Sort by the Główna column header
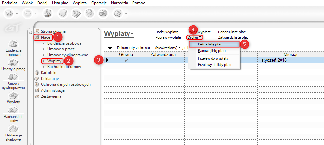This screenshot has width=324, height=145. pyautogui.click(x=126, y=55)
